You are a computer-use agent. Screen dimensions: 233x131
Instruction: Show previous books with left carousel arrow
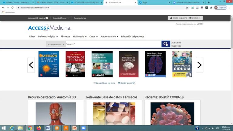[x=31, y=65]
